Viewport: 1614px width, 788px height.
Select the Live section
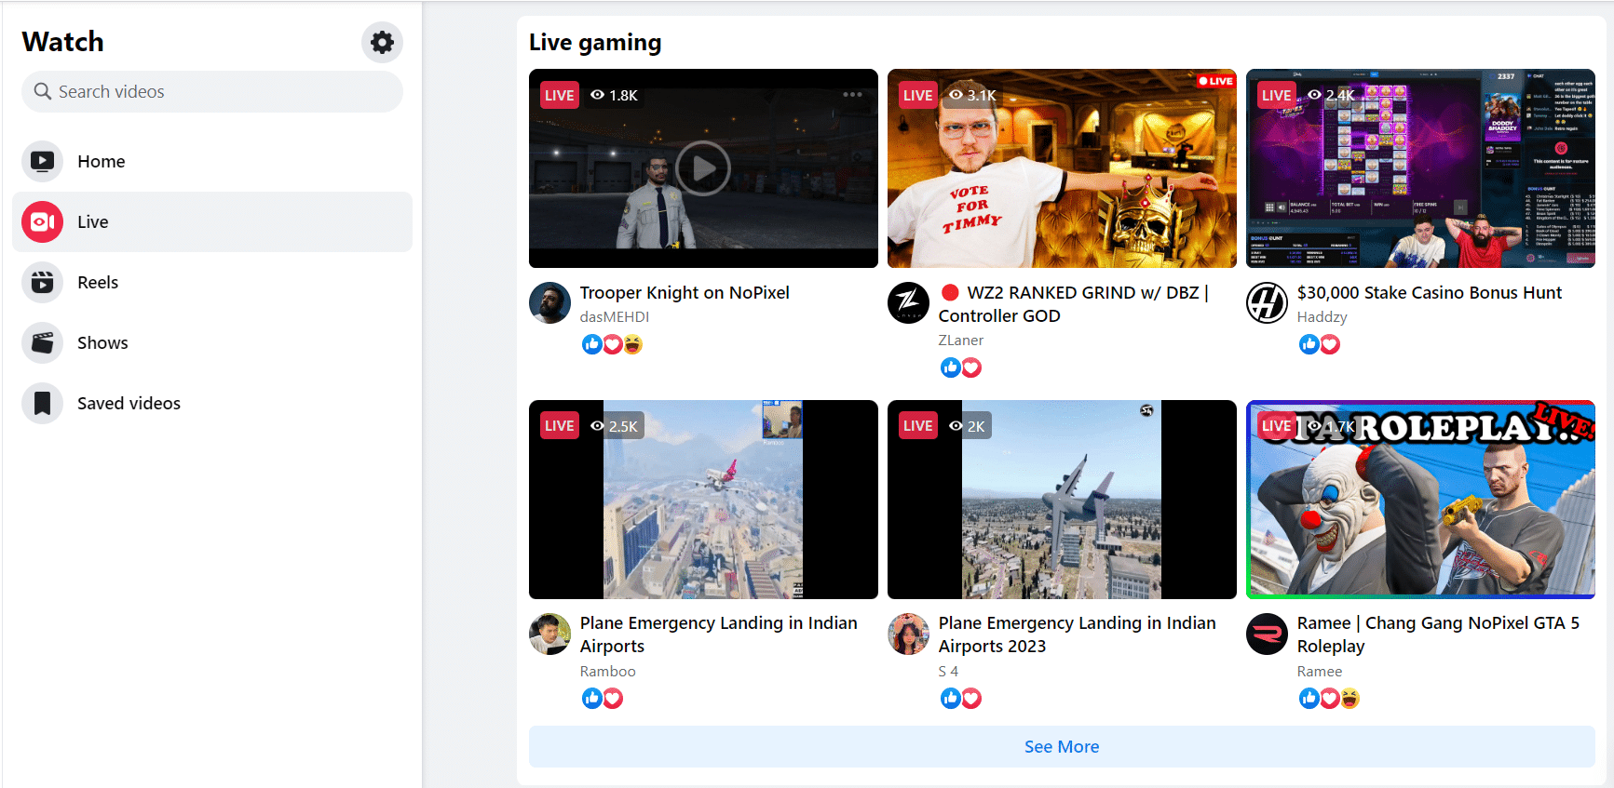click(212, 221)
